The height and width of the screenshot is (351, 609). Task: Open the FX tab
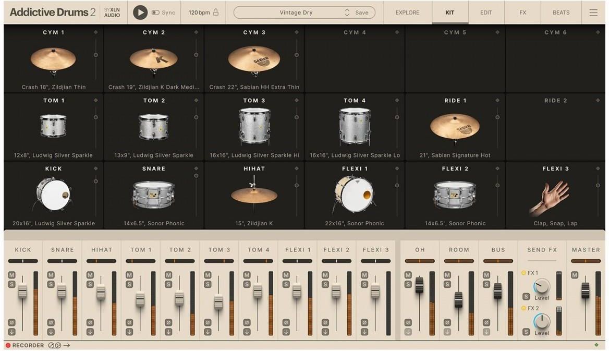(x=523, y=13)
